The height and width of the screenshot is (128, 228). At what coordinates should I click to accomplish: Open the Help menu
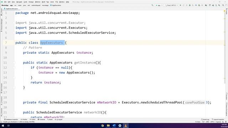pos(67,2)
